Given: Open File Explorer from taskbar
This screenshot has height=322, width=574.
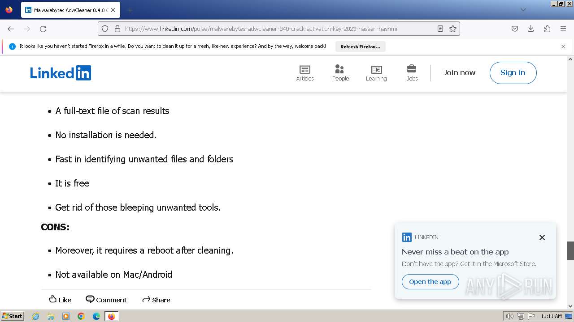Looking at the screenshot, I should point(51,316).
